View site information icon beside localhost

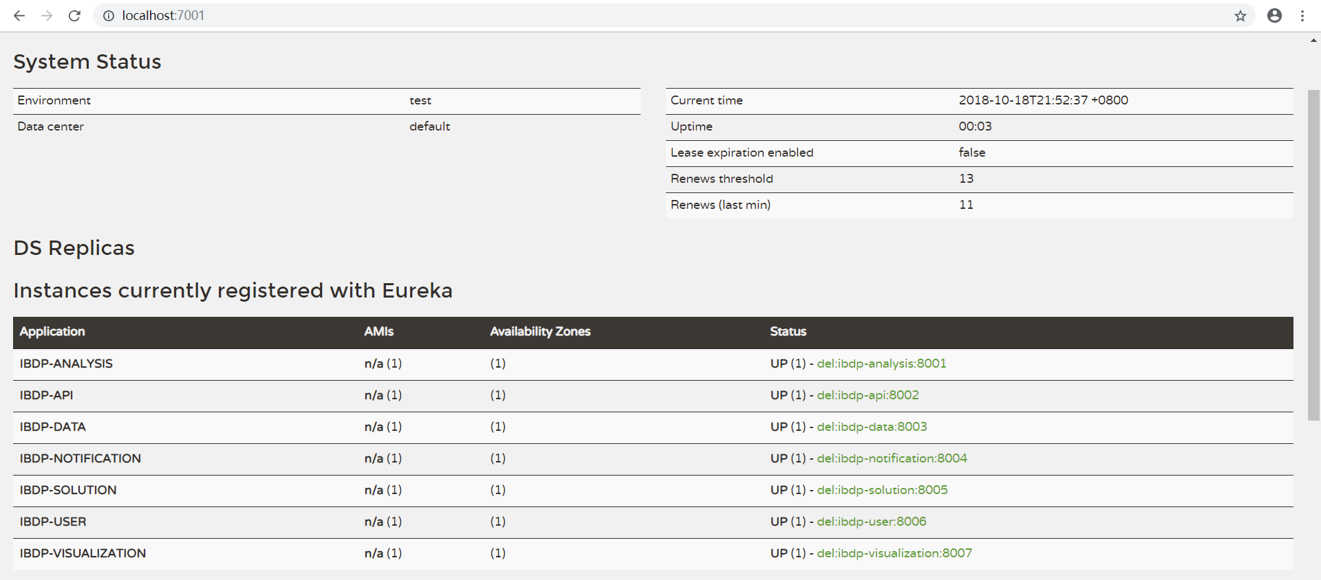tap(109, 15)
